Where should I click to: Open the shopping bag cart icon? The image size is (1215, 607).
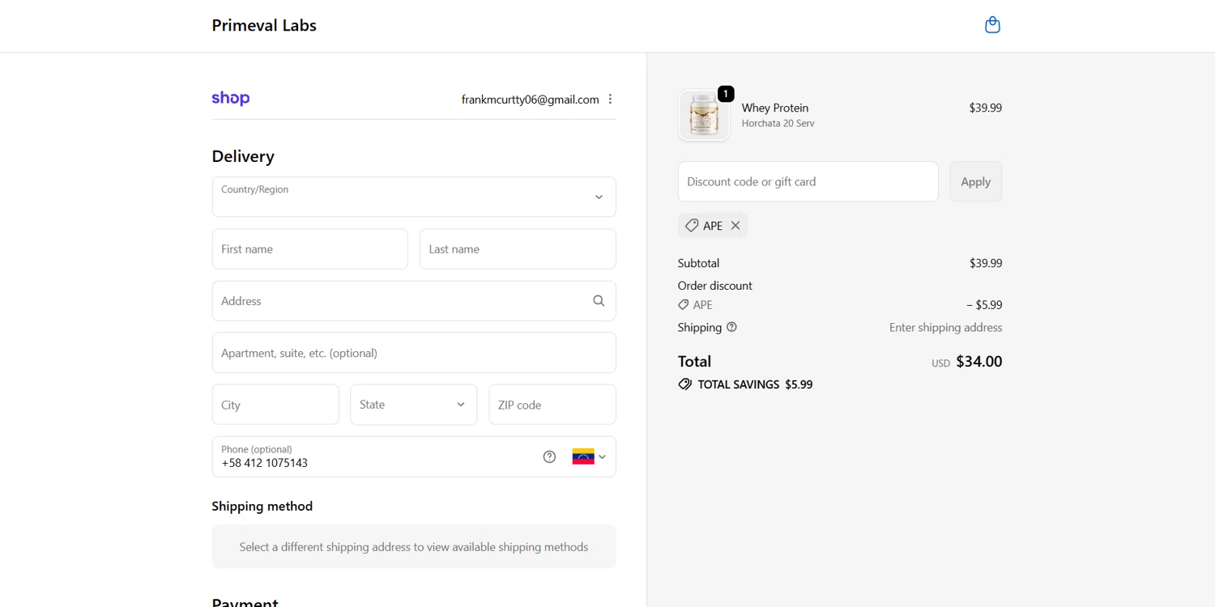pyautogui.click(x=992, y=25)
